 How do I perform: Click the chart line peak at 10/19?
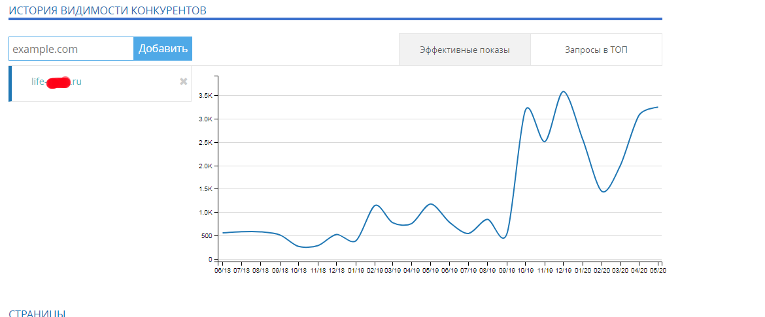527,108
